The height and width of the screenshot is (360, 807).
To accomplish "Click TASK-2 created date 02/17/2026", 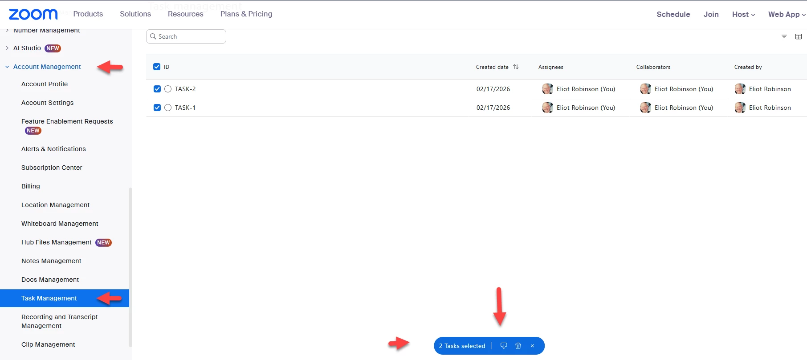I will tap(493, 89).
